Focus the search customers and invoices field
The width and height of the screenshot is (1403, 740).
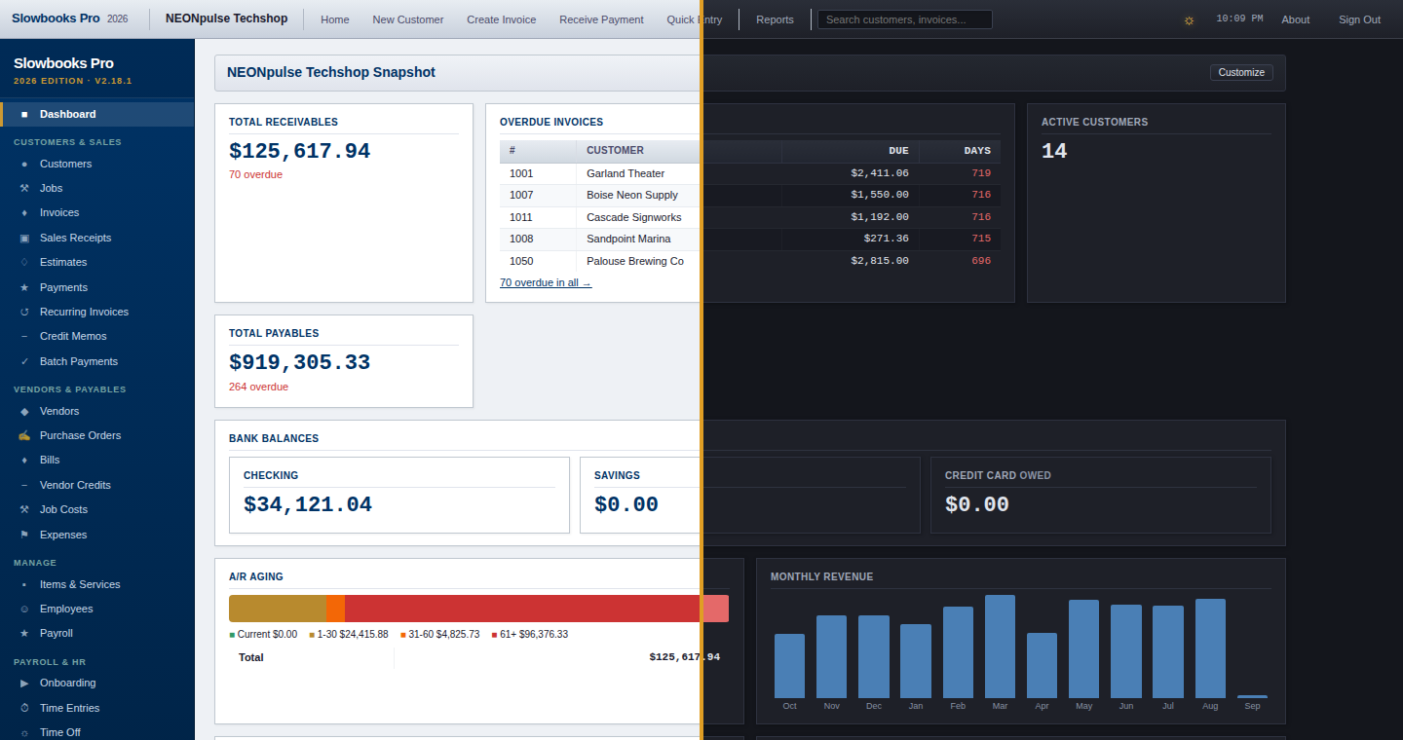pos(905,19)
